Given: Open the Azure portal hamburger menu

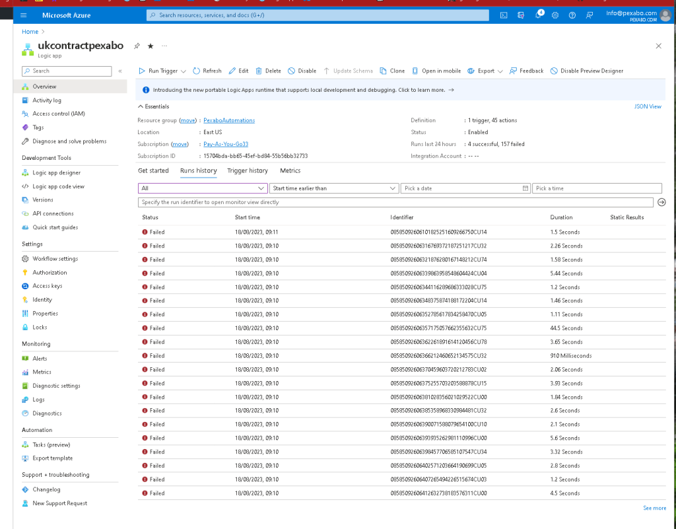Looking at the screenshot, I should (x=24, y=15).
